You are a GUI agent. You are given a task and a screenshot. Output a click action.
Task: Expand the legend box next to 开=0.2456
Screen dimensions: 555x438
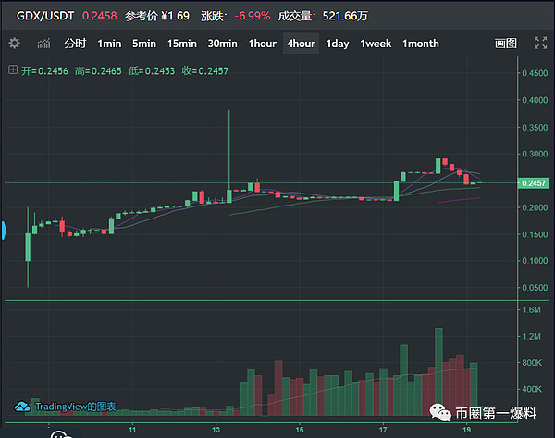coord(12,70)
